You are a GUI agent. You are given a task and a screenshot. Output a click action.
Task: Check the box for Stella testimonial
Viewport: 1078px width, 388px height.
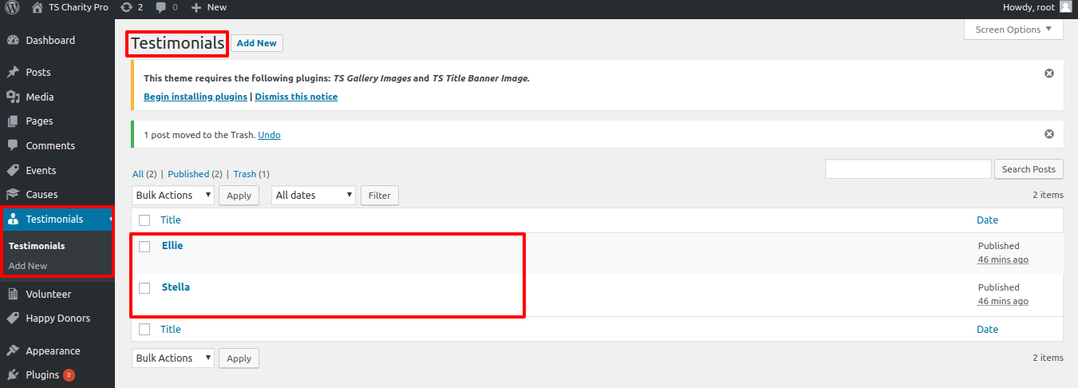[144, 287]
